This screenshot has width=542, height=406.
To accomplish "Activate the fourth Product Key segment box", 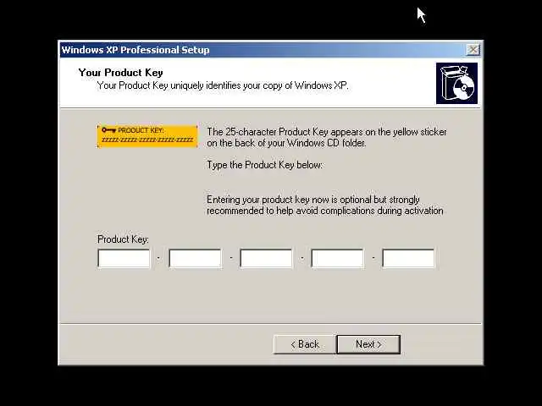I will point(337,258).
